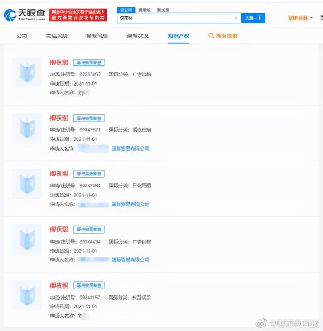Viewport: 323px width, 331px height.
Task: Switch to the 司法风险 tab
Action: tap(57, 36)
